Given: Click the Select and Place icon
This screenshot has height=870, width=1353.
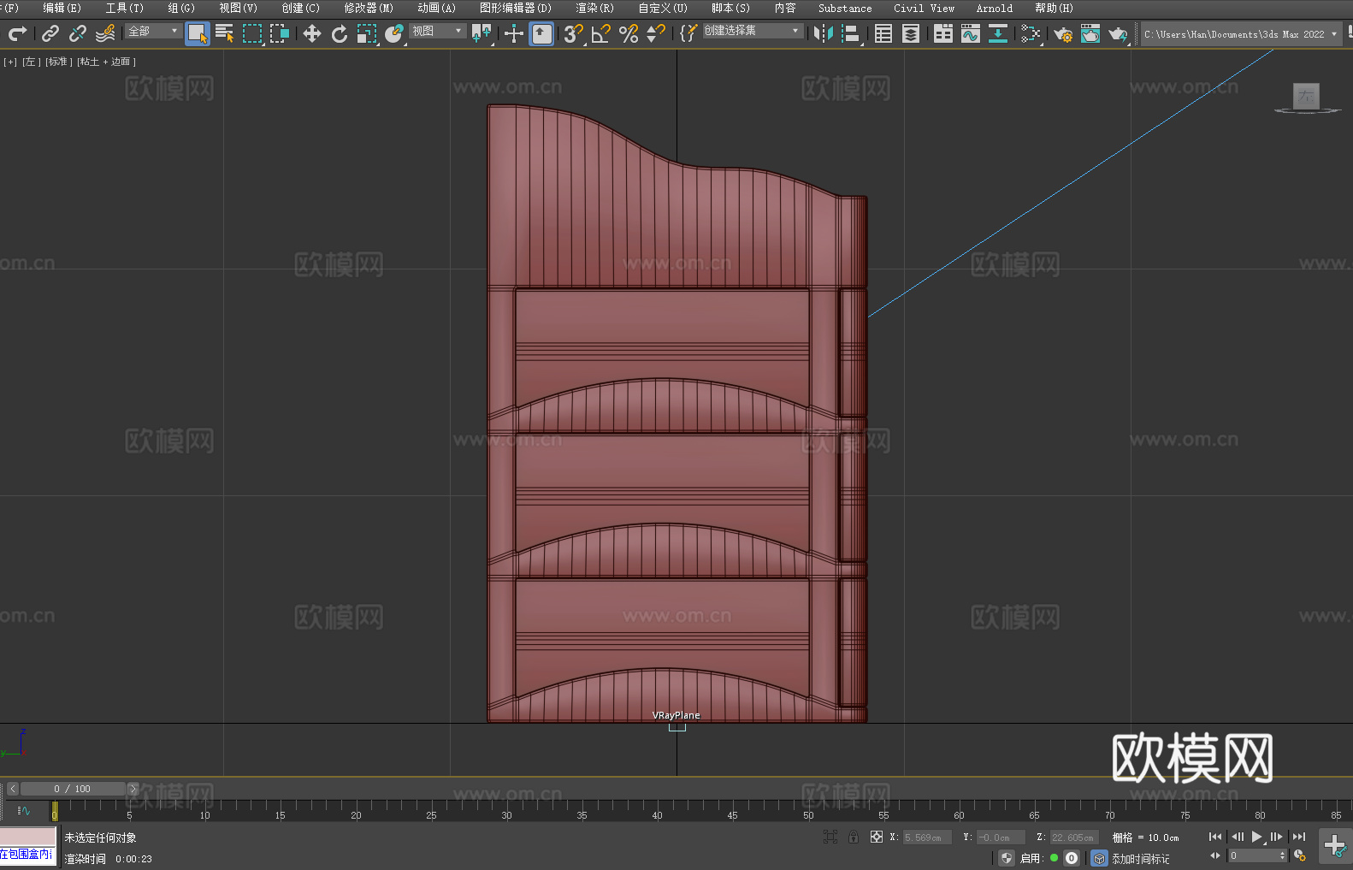Looking at the screenshot, I should point(394,33).
